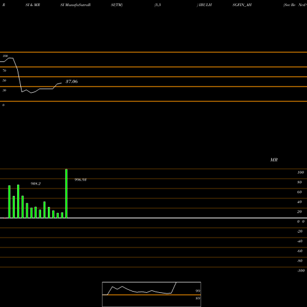The width and height of the screenshot is (307, 307).
Task: Click the white RSI line end point
Action: 61,83
